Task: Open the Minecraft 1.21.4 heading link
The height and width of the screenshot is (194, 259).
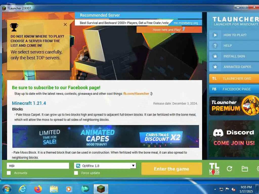Action: pyautogui.click(x=29, y=103)
